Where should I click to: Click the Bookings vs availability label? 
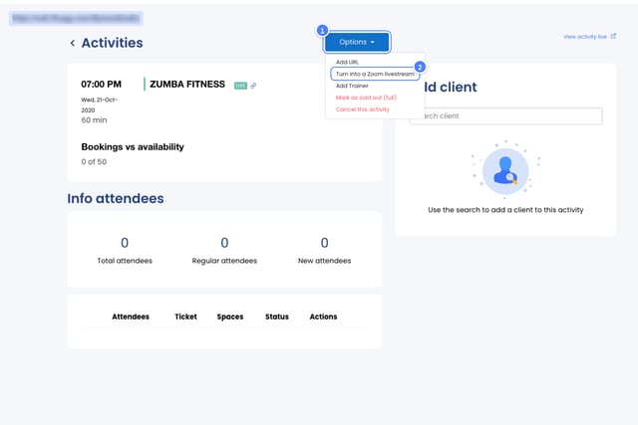point(133,147)
